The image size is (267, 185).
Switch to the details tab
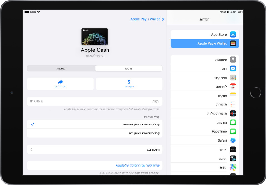click(x=129, y=68)
